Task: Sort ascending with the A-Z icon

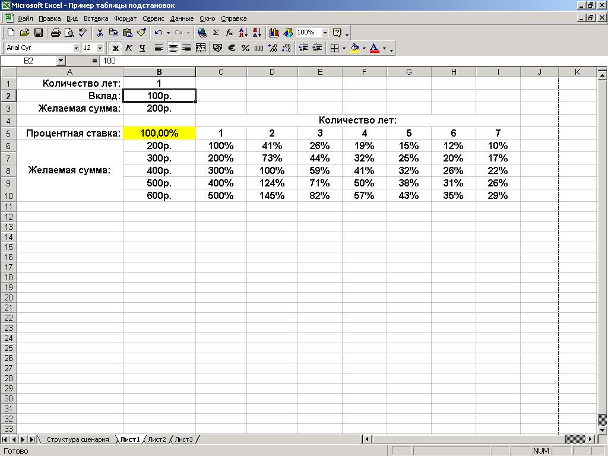Action: (x=243, y=33)
